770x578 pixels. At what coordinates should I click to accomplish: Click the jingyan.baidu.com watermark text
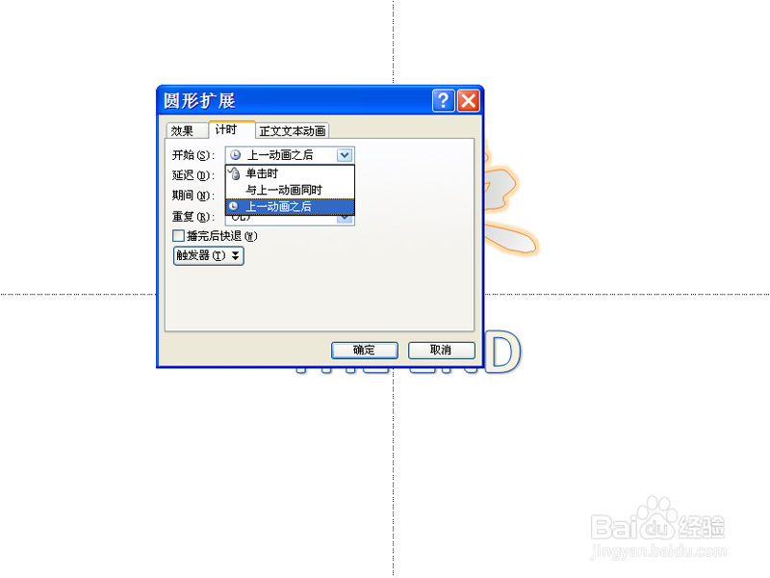(x=658, y=551)
